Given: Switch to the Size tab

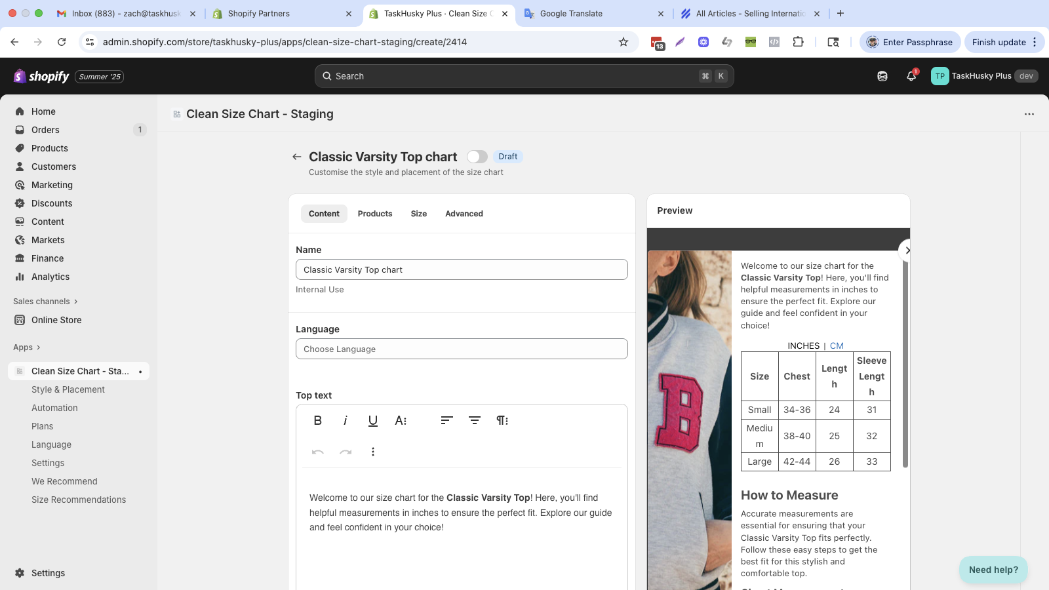Looking at the screenshot, I should (419, 214).
